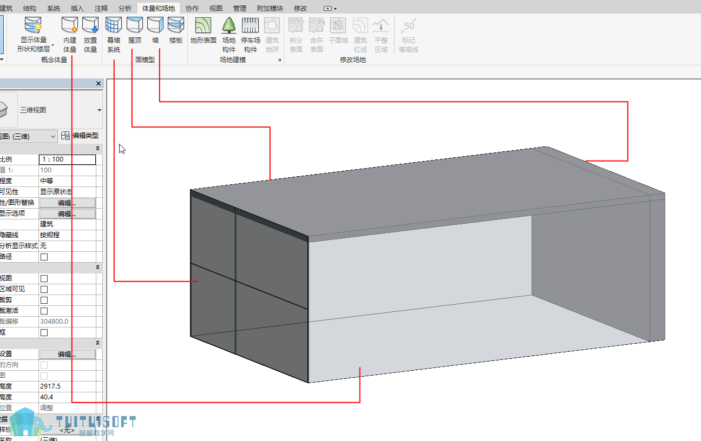Close the properties palette with X
This screenshot has height=441, width=701.
99,84
